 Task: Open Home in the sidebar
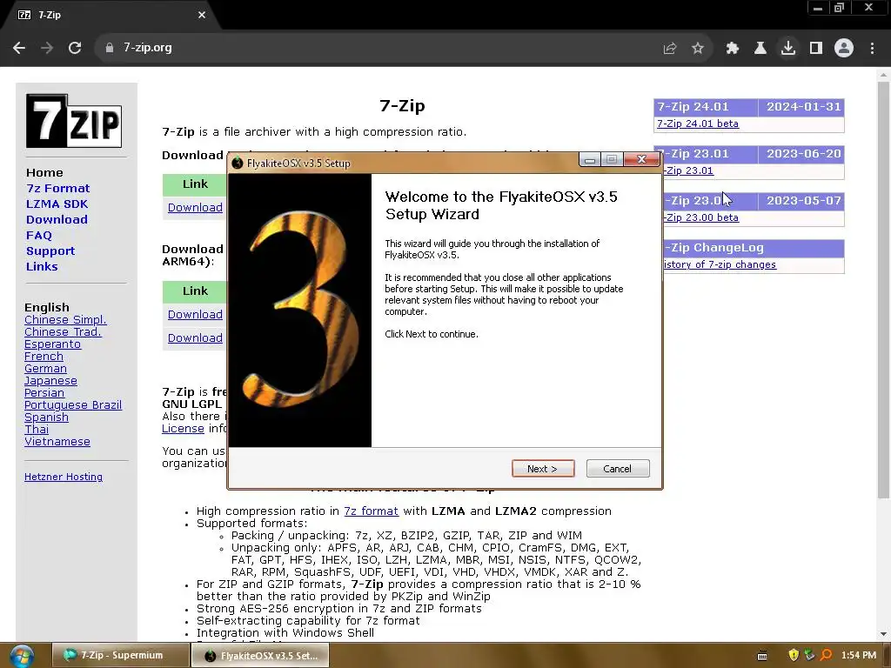[44, 173]
